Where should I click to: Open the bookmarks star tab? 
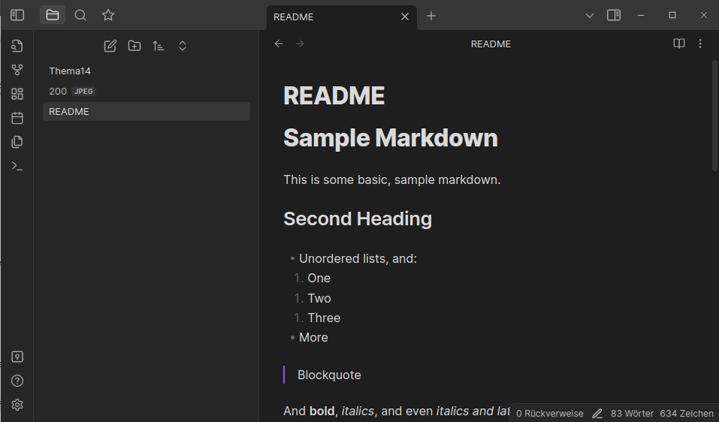coord(108,15)
